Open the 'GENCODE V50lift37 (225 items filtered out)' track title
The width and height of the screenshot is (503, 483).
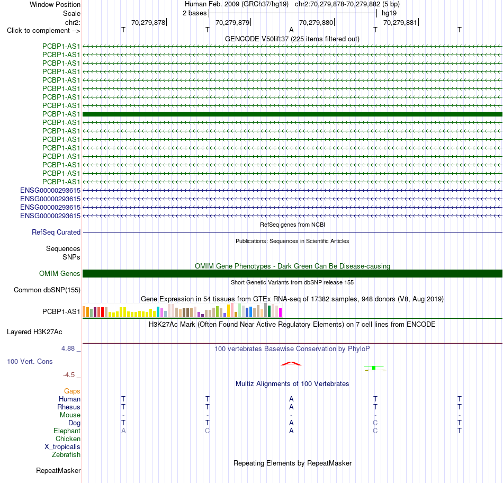[x=292, y=39]
